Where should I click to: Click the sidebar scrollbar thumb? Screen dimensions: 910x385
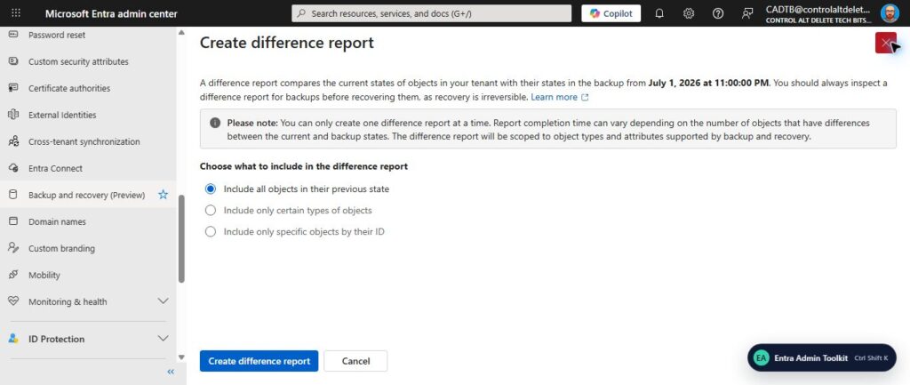pos(181,238)
